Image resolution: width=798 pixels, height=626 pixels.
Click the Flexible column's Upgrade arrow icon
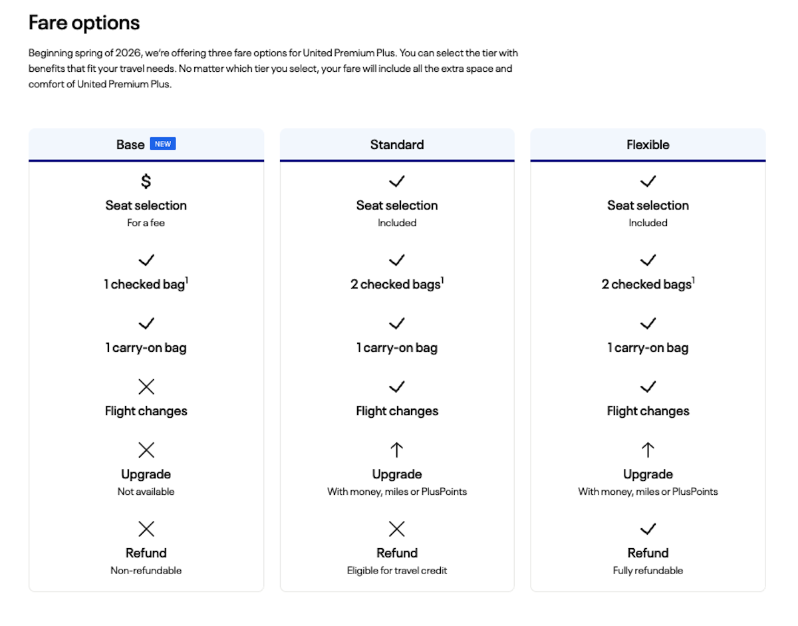click(648, 450)
